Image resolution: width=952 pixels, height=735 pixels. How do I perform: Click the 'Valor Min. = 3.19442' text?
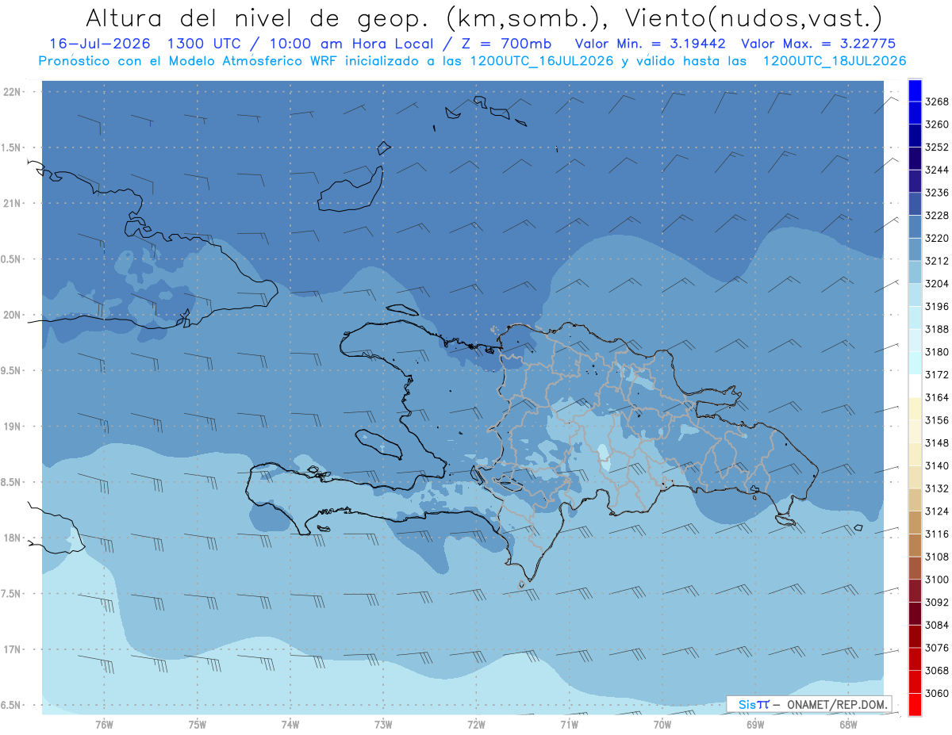651,44
